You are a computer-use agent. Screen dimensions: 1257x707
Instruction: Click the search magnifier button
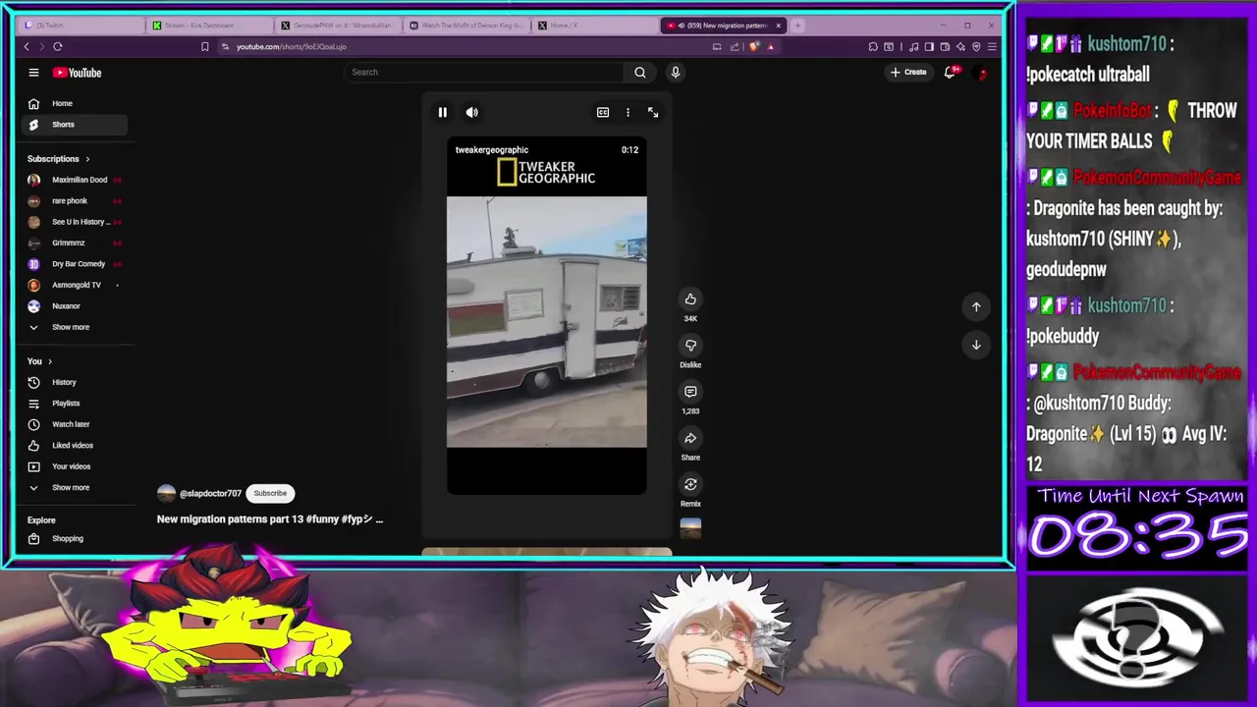[639, 72]
